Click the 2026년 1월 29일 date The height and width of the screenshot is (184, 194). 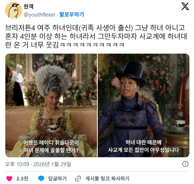click(x=52, y=164)
